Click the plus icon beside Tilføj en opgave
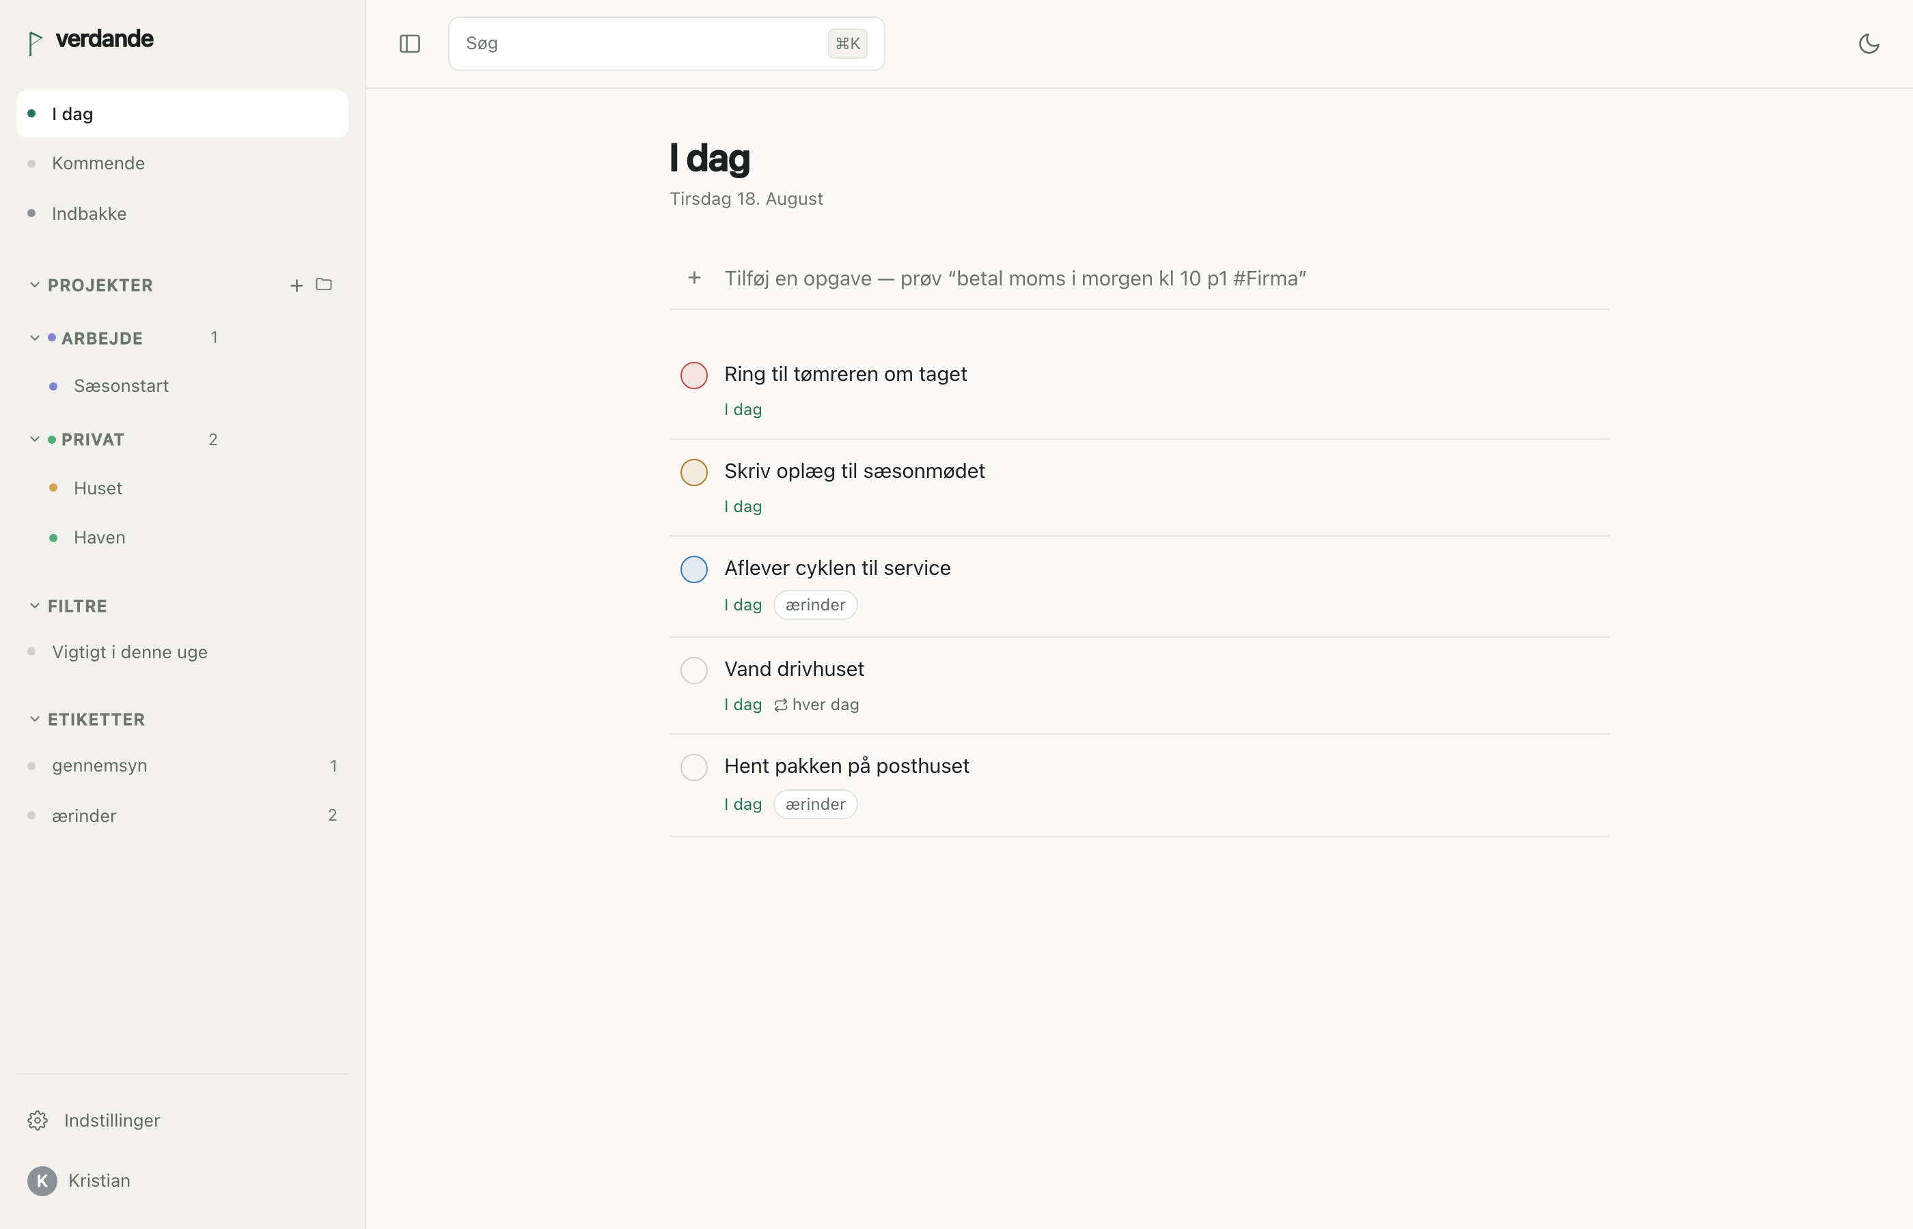 tap(694, 278)
